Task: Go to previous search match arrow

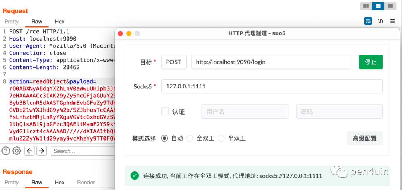Action: [29, 151]
